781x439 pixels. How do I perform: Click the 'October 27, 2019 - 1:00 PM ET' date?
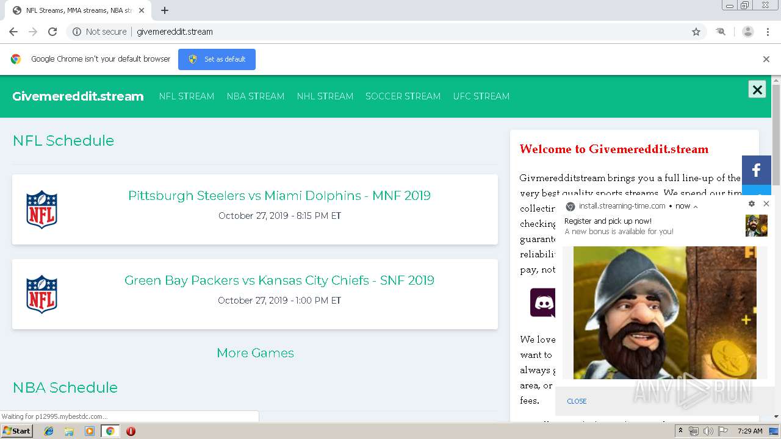[x=279, y=301]
